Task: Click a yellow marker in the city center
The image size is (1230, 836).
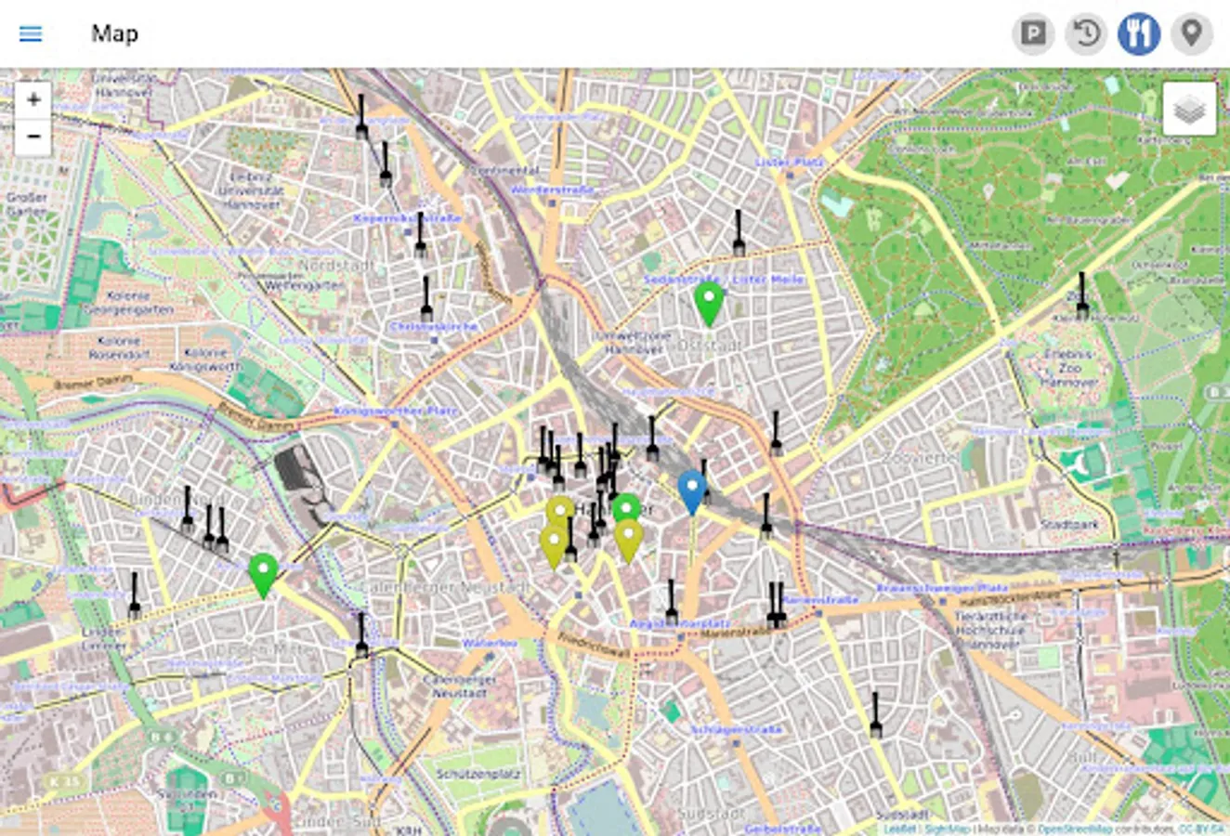Action: coord(558,508)
